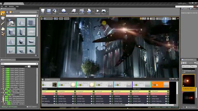The height and width of the screenshot is (111, 198).
Task: Open the Filters dropdown
Action: click(193, 67)
